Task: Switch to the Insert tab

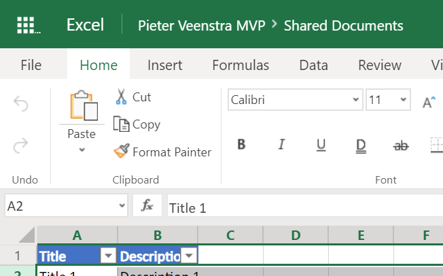Action: click(x=165, y=65)
